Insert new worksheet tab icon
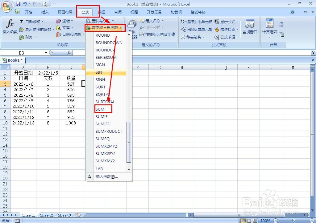This screenshot has width=316, height=223. (79, 215)
